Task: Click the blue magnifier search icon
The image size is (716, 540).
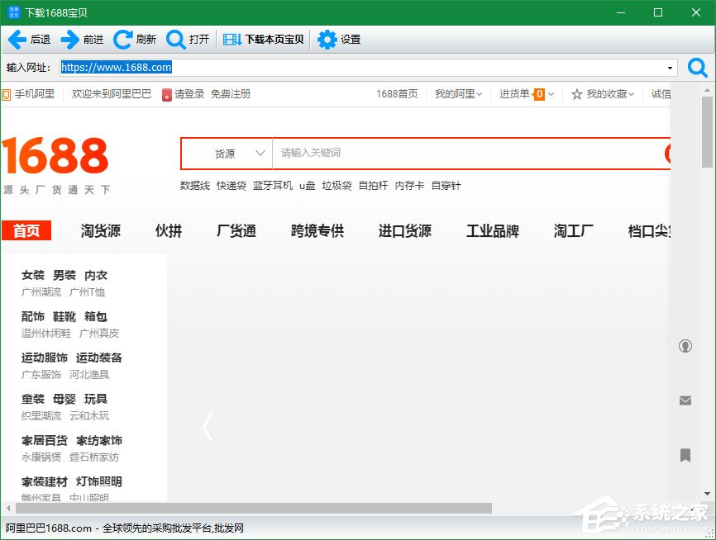Action: pos(697,68)
